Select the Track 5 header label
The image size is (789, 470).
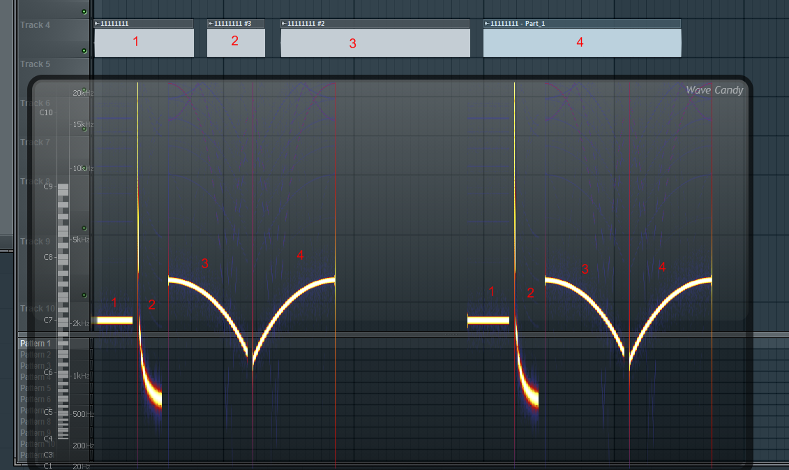point(35,64)
